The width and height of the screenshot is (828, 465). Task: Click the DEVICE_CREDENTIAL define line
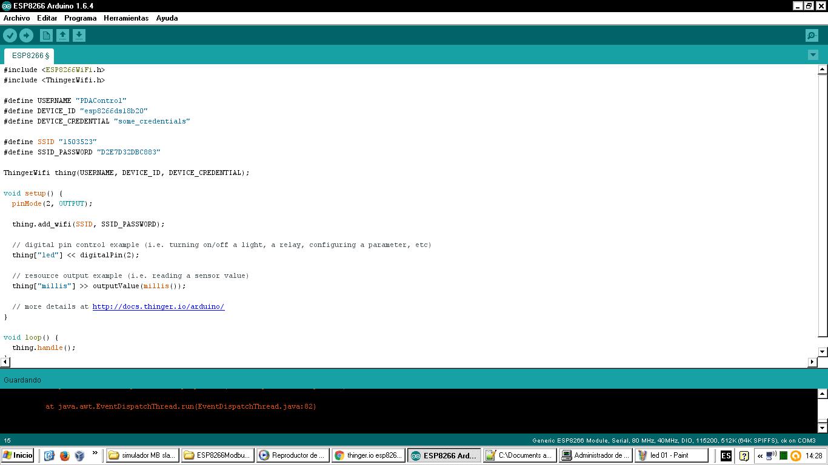click(x=97, y=121)
